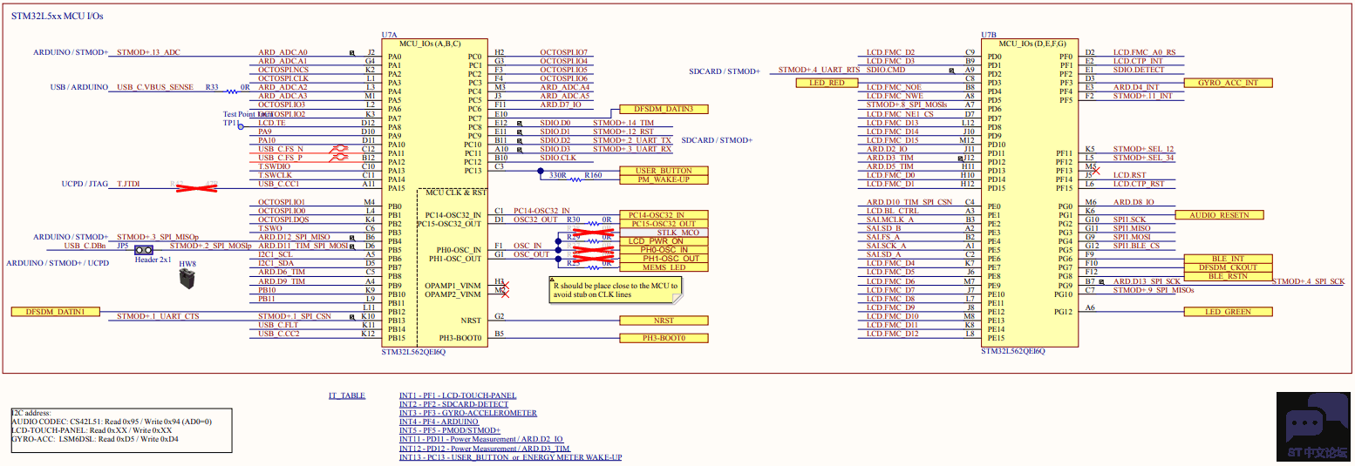
Task: Click the BLE_RSTN net port
Action: click(1228, 276)
